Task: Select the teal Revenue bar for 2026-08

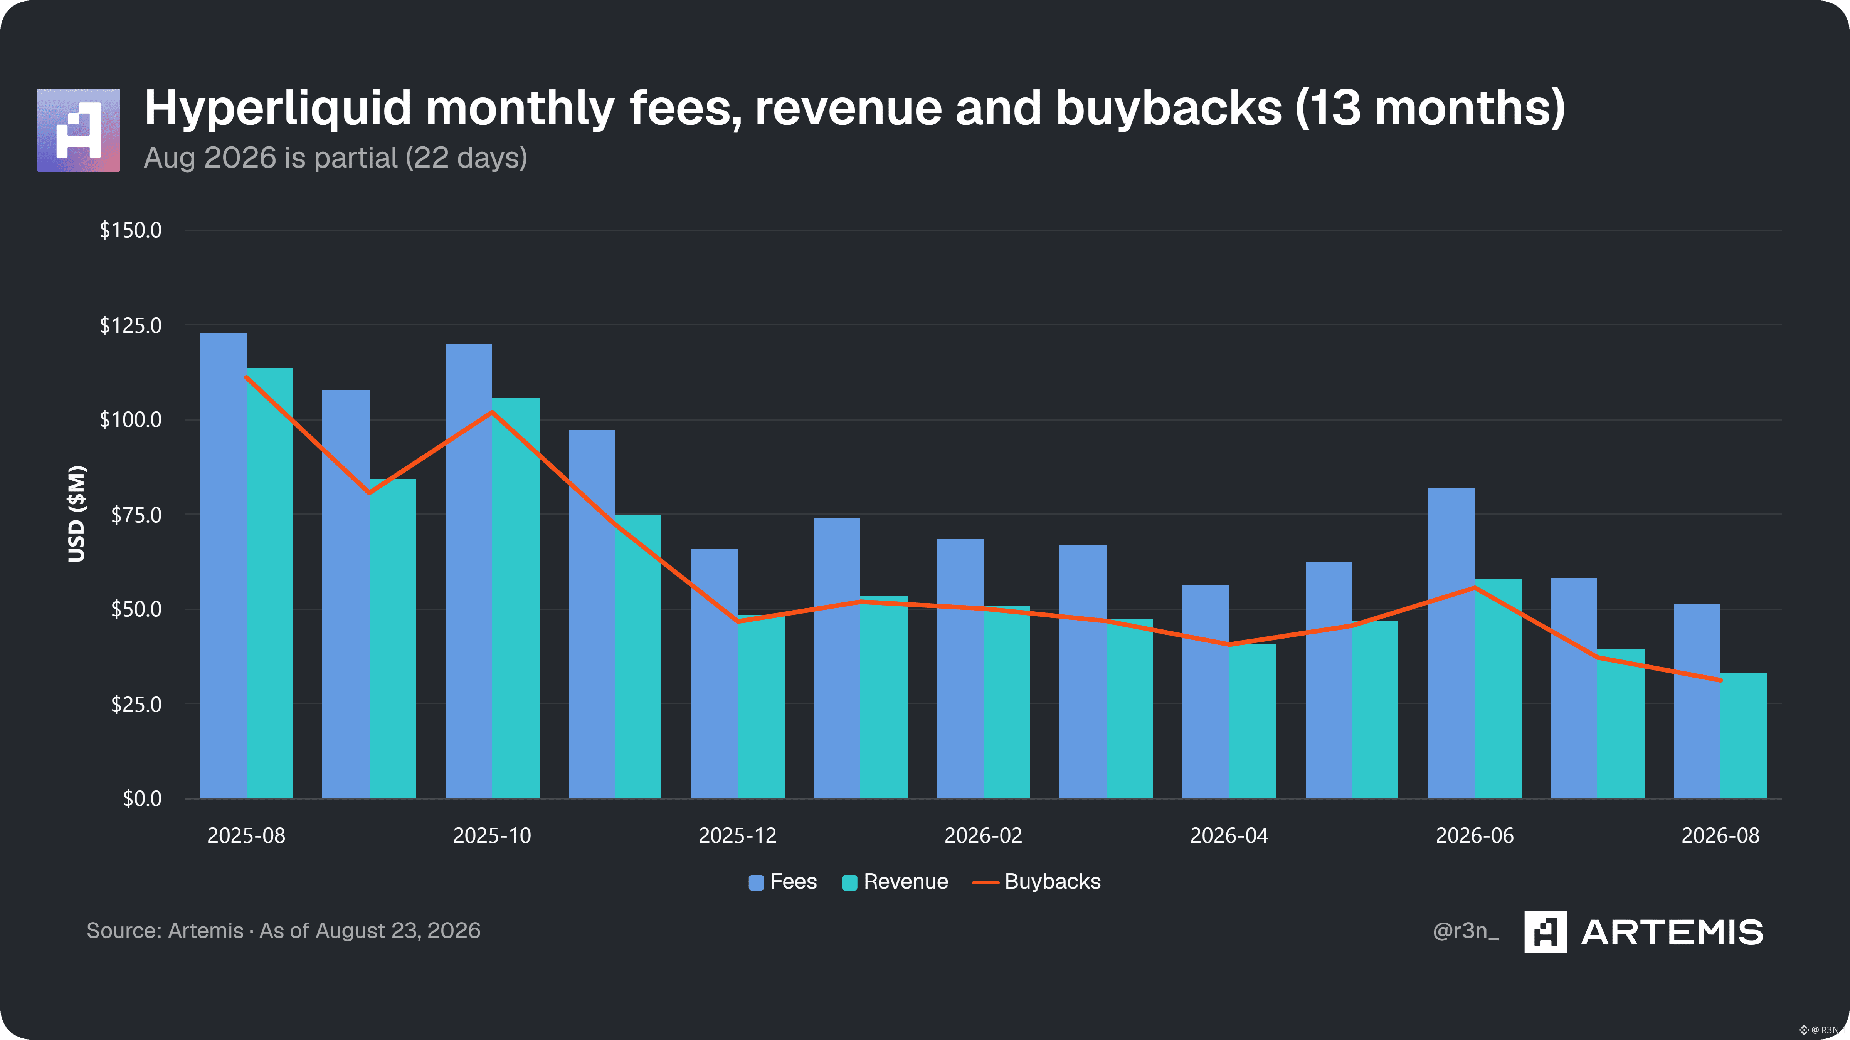Action: pos(1744,736)
